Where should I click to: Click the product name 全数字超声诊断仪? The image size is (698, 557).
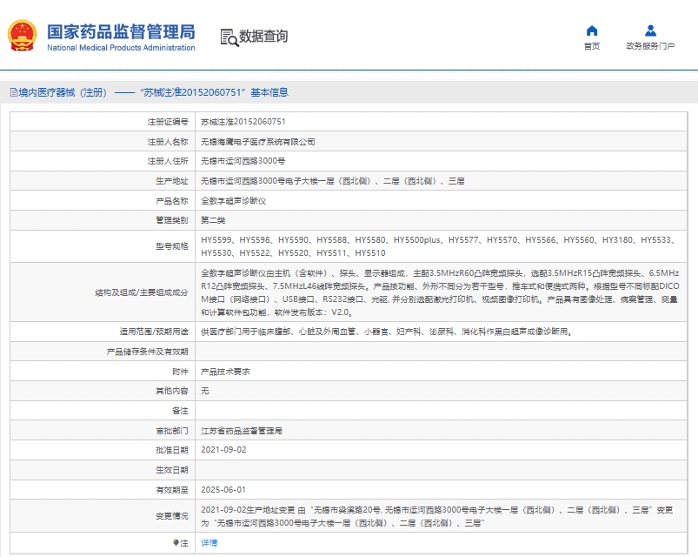233,201
